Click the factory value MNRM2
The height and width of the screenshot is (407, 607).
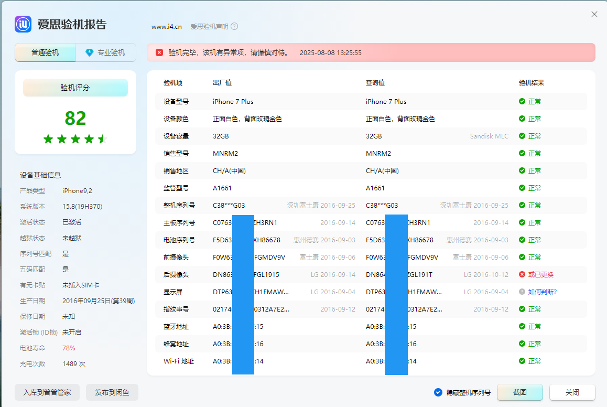tap(225, 153)
